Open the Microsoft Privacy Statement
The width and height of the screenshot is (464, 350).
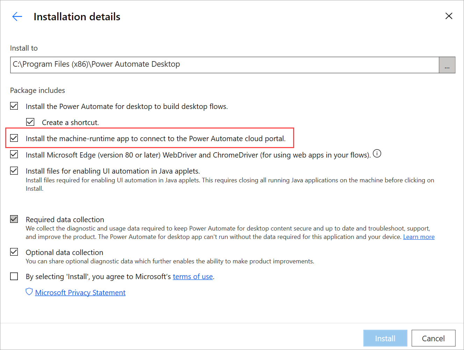pos(80,292)
